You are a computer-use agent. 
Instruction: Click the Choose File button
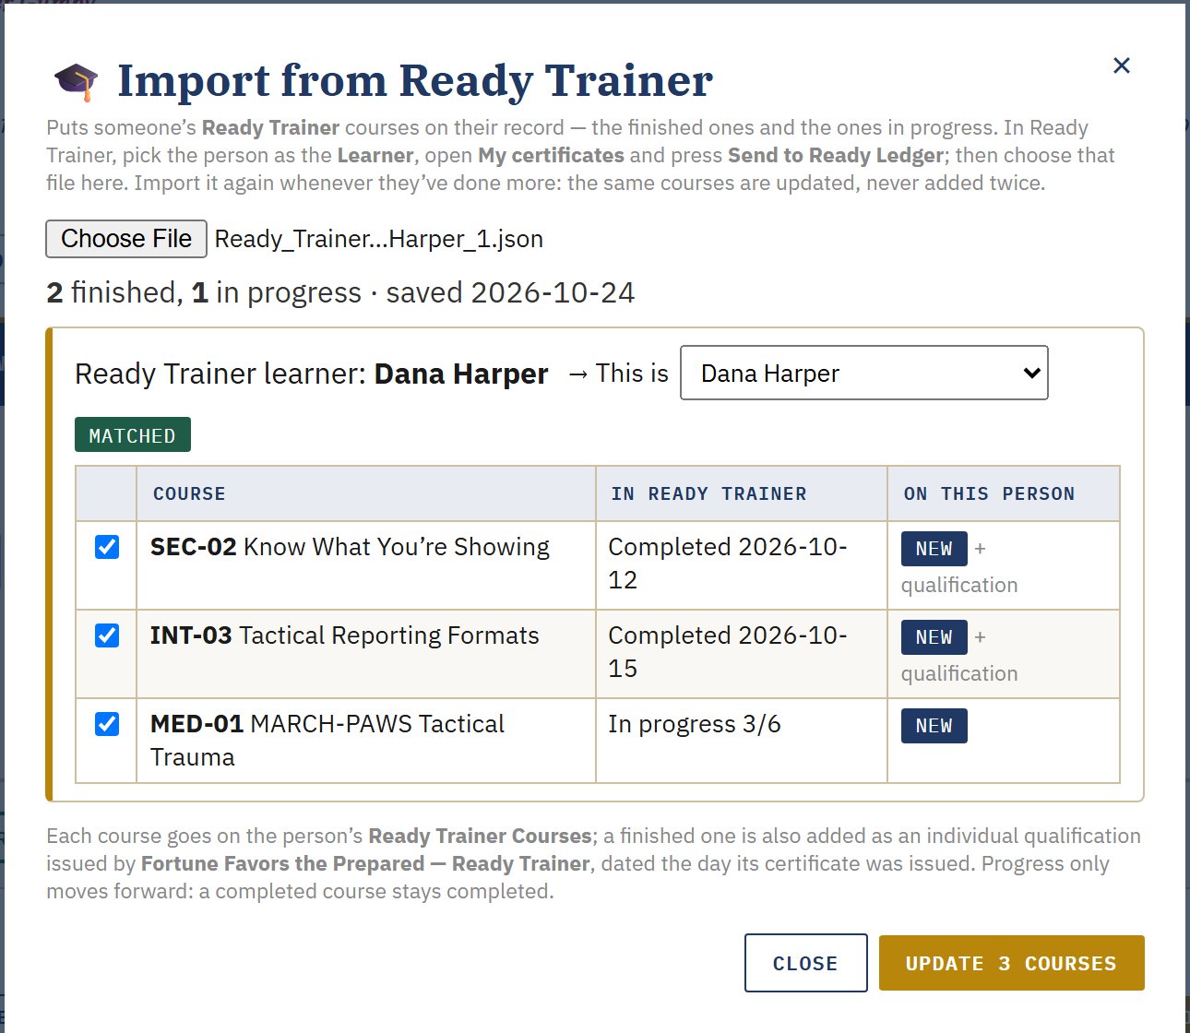126,239
